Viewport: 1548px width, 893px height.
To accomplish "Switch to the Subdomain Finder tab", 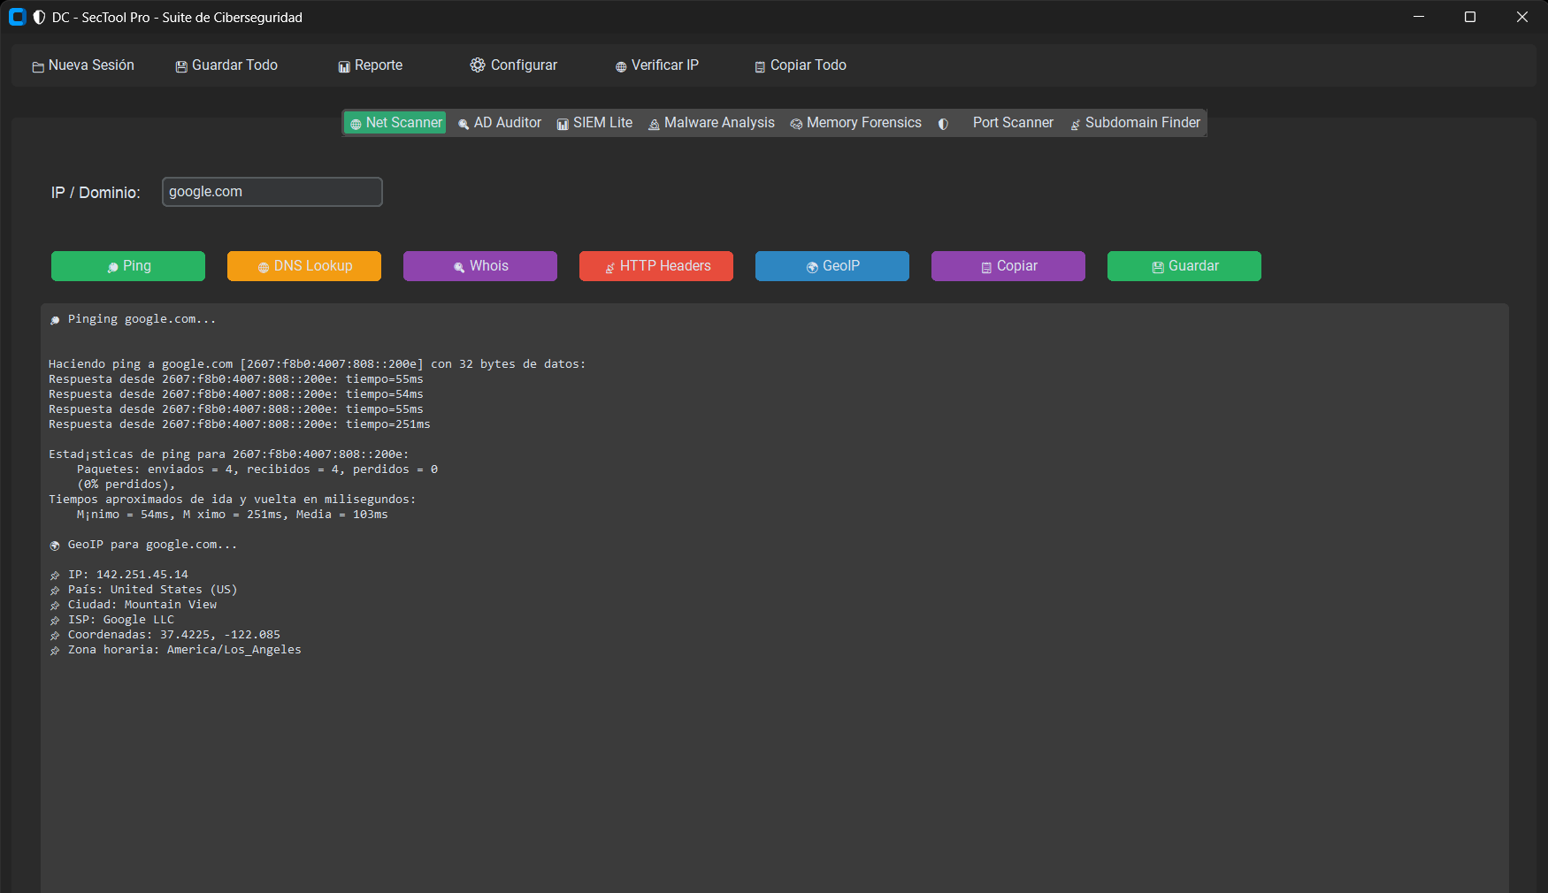I will click(1135, 123).
